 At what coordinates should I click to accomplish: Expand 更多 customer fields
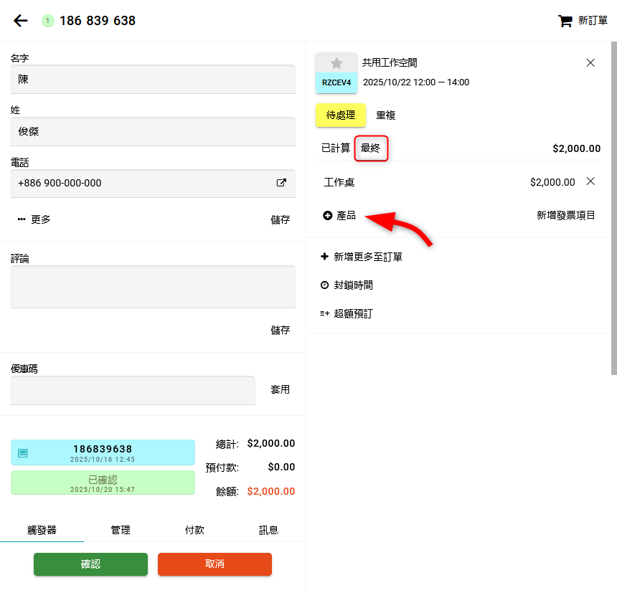coord(34,219)
